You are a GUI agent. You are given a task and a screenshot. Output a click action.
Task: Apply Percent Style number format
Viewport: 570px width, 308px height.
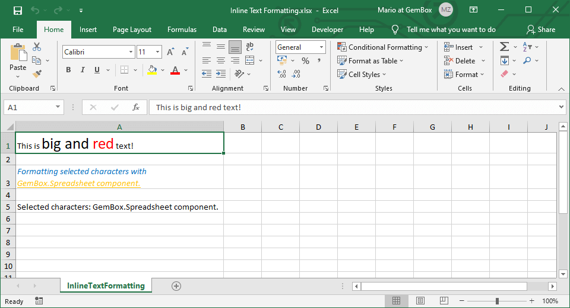(305, 61)
